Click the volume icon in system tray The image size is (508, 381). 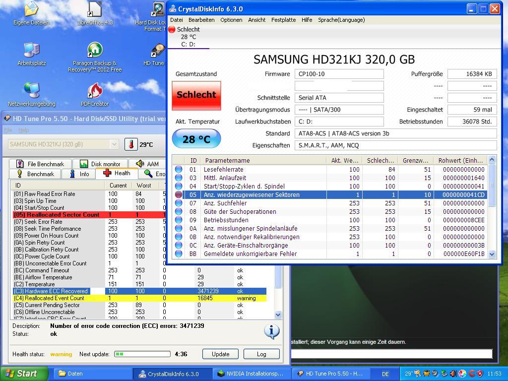(453, 374)
